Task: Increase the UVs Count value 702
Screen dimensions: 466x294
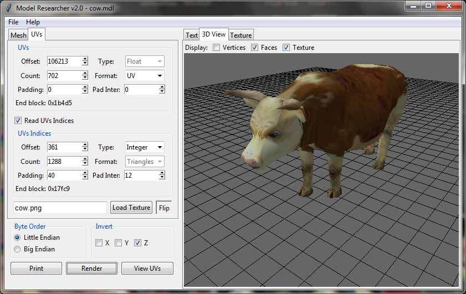Action: (85, 73)
